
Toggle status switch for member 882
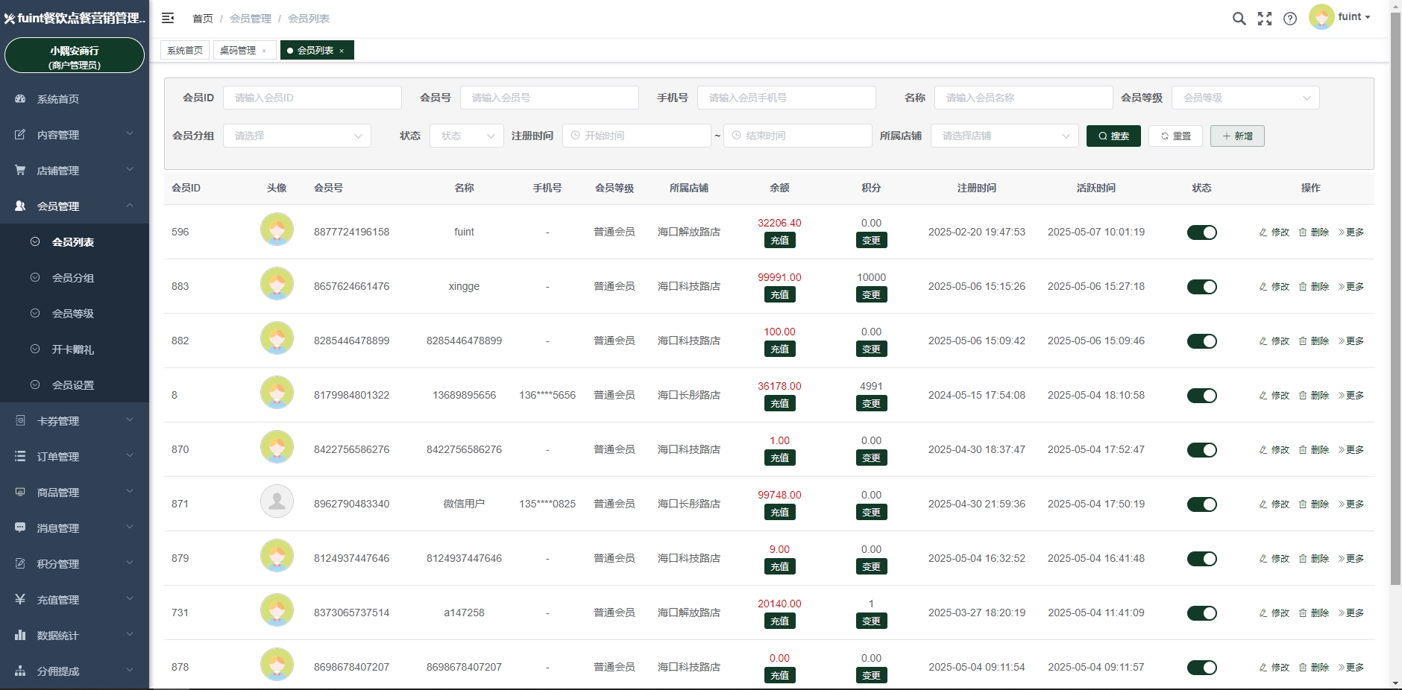(x=1201, y=341)
